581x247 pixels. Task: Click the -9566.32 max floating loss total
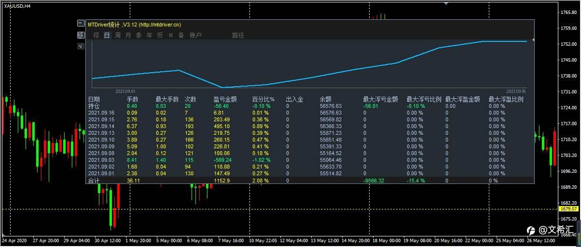373,181
